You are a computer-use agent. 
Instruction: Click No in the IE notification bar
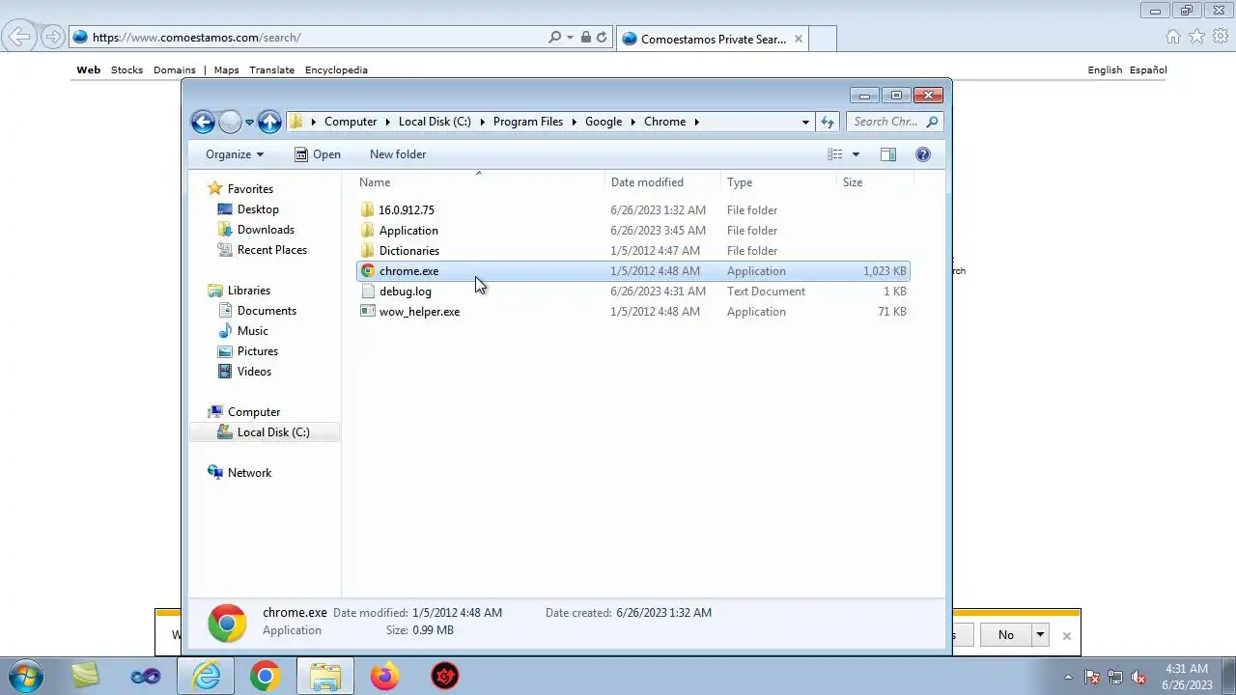pos(1005,635)
